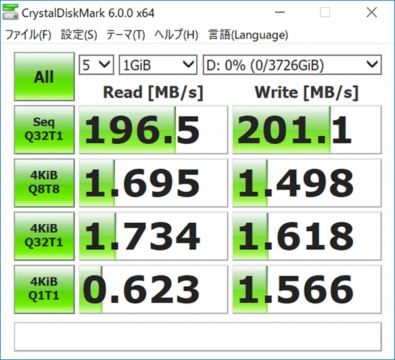This screenshot has width=395, height=360.
Task: Start the 4KiB Q32T1 test
Action: (x=44, y=236)
